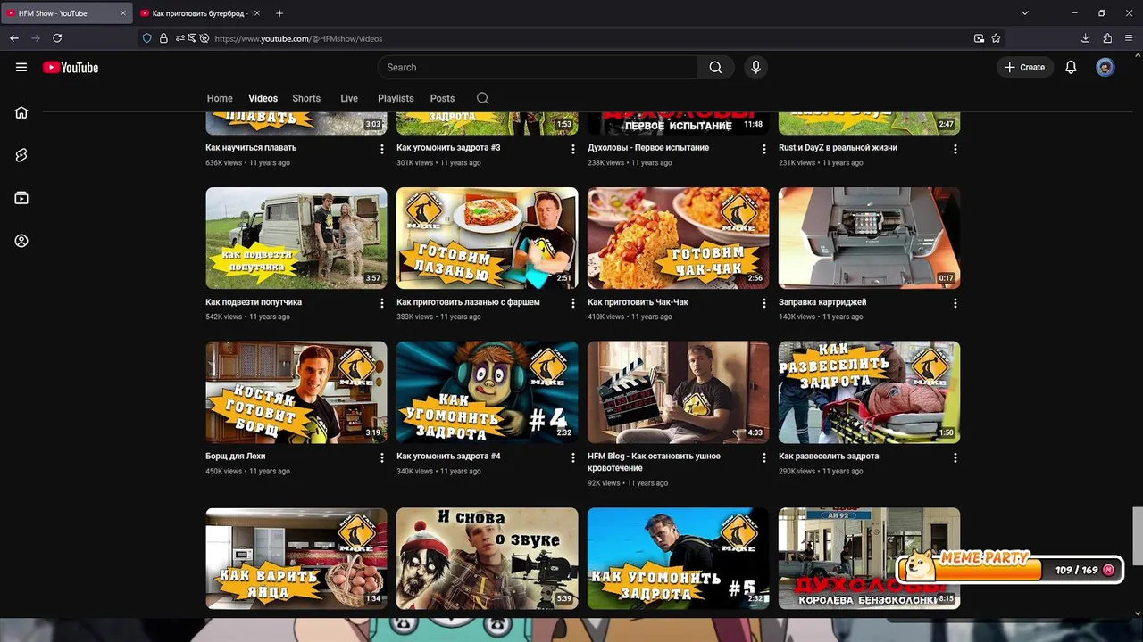The image size is (1143, 642).
Task: Click the page vertical scrollbar thumb
Action: coord(1137,536)
